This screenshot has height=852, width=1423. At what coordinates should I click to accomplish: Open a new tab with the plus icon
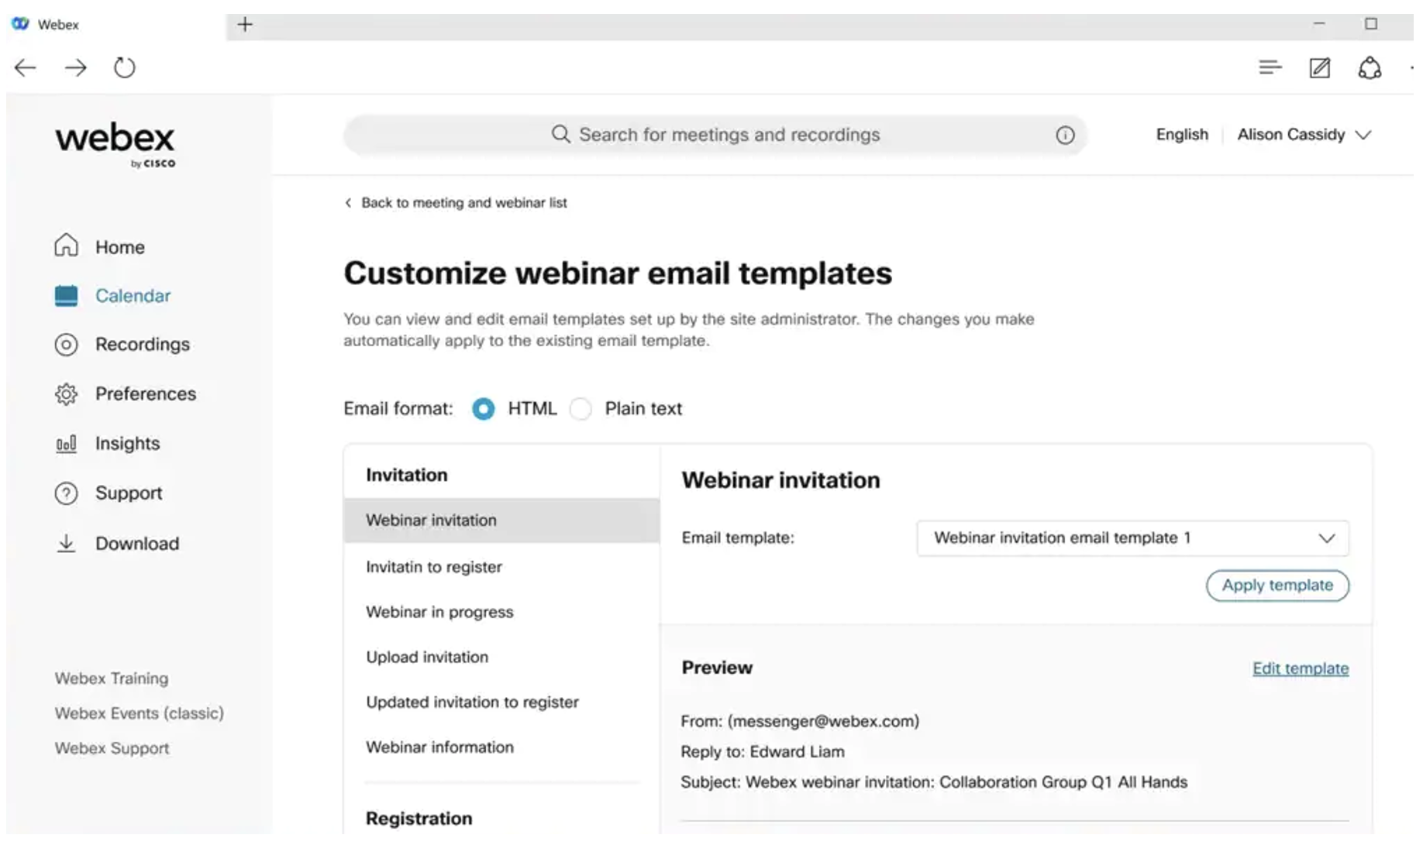pos(245,25)
